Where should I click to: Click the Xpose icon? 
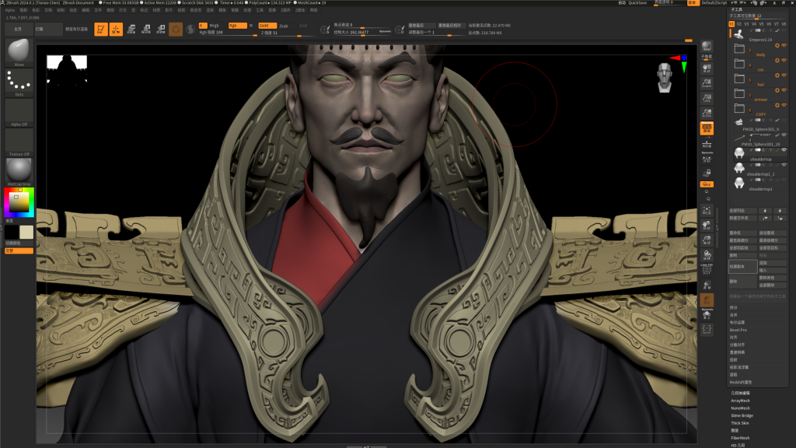(707, 330)
